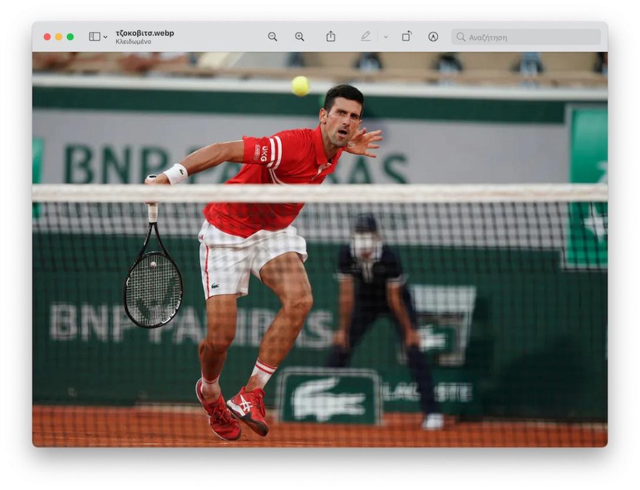The height and width of the screenshot is (490, 640).
Task: Close the Preview window
Action: click(x=47, y=36)
